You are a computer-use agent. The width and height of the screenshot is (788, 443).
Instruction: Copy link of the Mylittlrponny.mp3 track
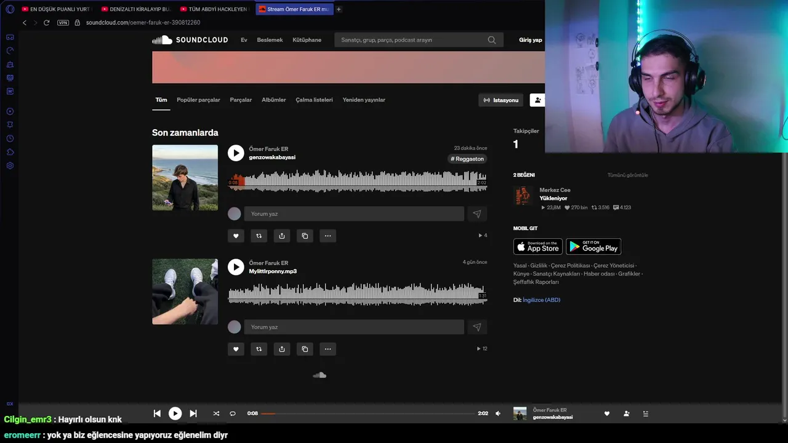click(305, 349)
